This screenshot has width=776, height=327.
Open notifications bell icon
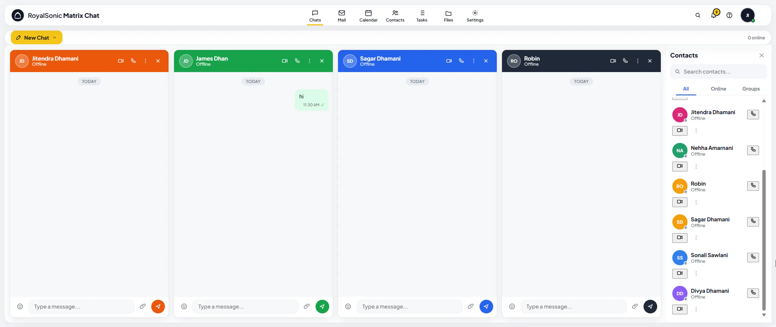click(714, 15)
